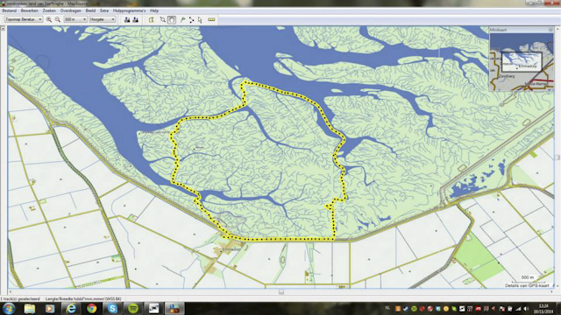The image size is (561, 315).
Task: Close the Minikaart panel
Action: [550, 30]
